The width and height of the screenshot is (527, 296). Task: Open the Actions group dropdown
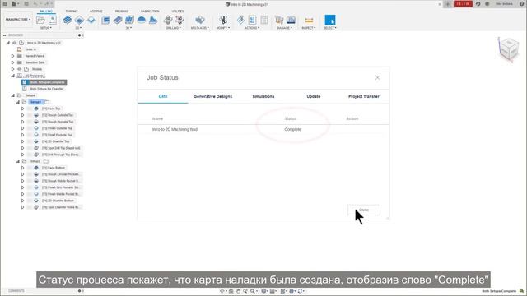coord(252,28)
